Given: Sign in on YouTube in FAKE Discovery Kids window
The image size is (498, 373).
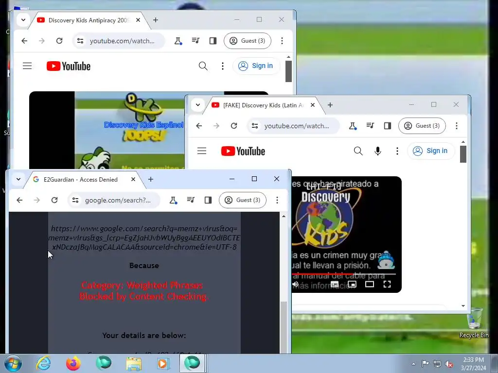Looking at the screenshot, I should [x=431, y=151].
